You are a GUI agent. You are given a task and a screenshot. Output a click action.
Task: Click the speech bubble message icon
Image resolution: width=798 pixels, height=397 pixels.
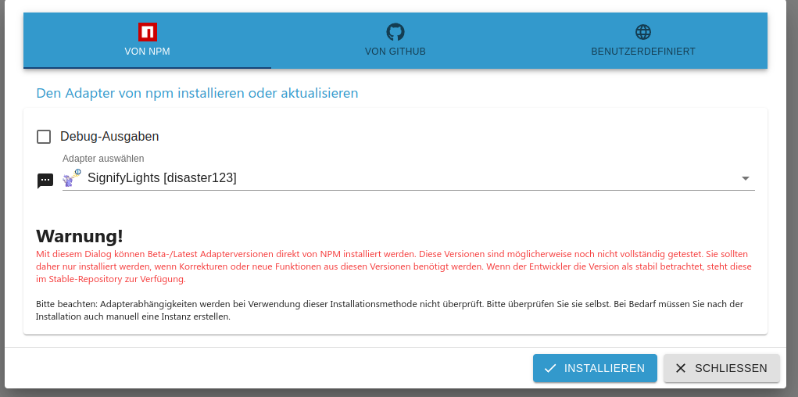click(45, 181)
